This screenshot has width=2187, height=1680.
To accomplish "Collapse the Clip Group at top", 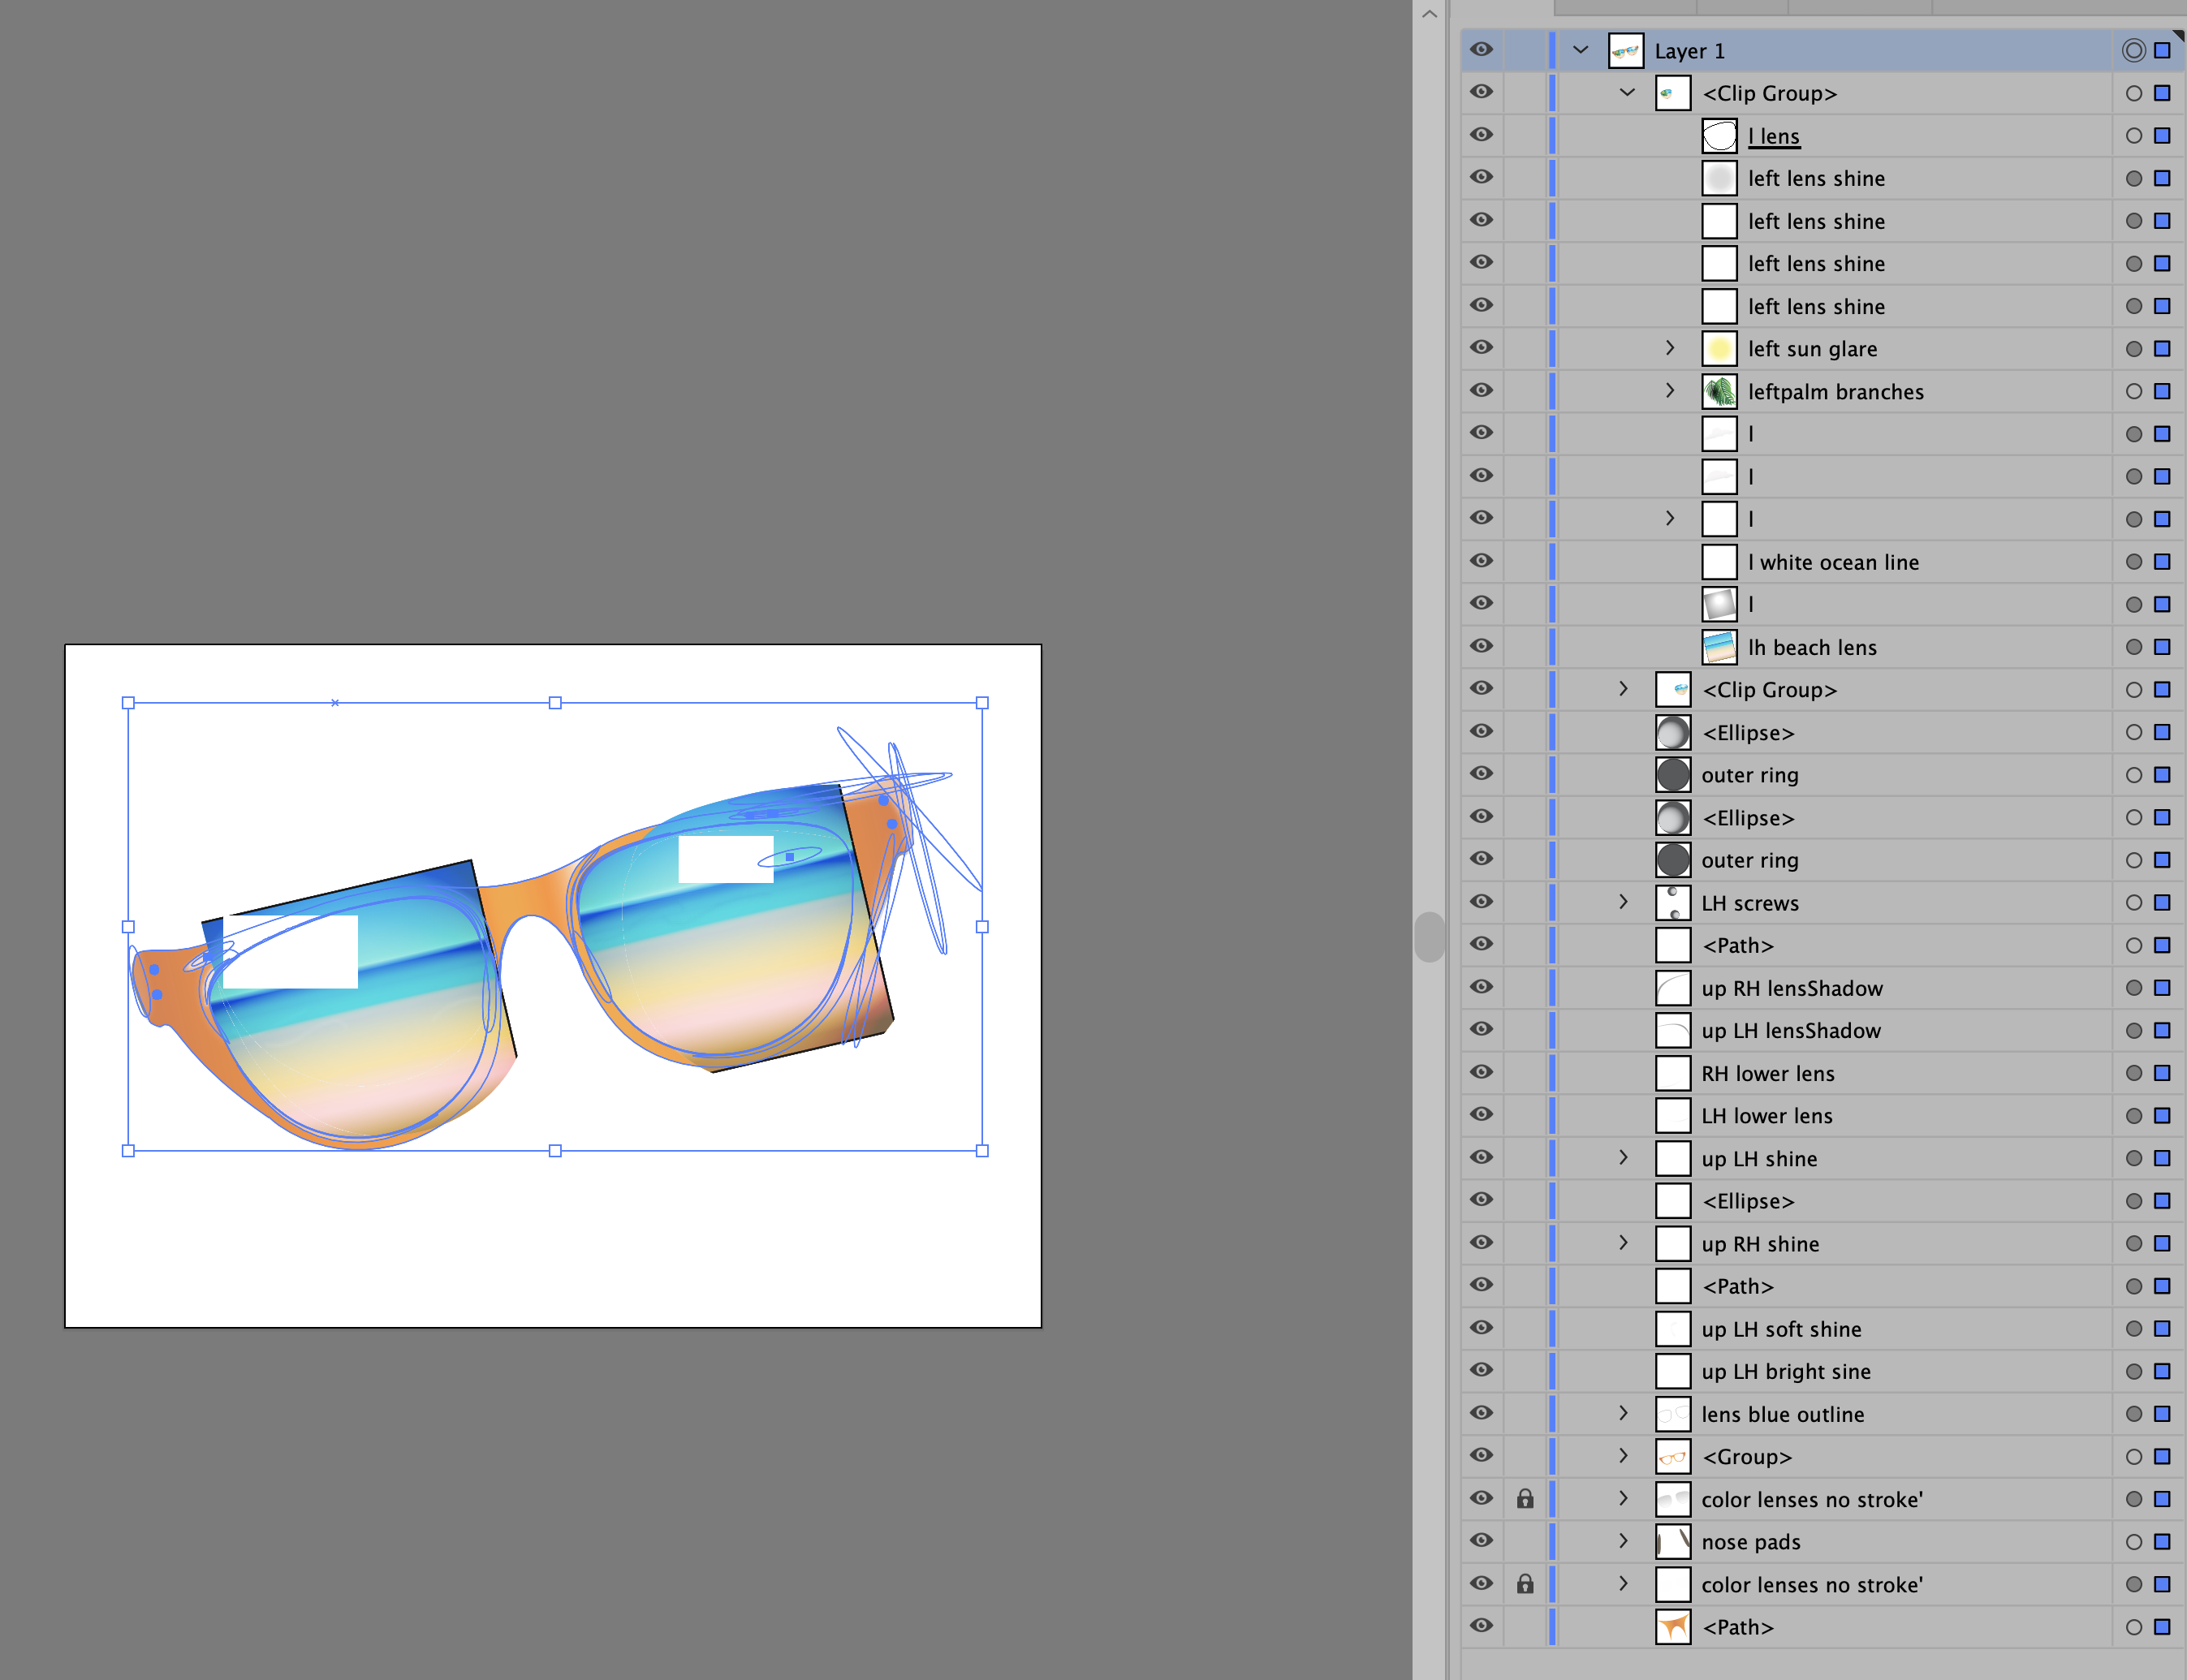I will click(x=1622, y=92).
